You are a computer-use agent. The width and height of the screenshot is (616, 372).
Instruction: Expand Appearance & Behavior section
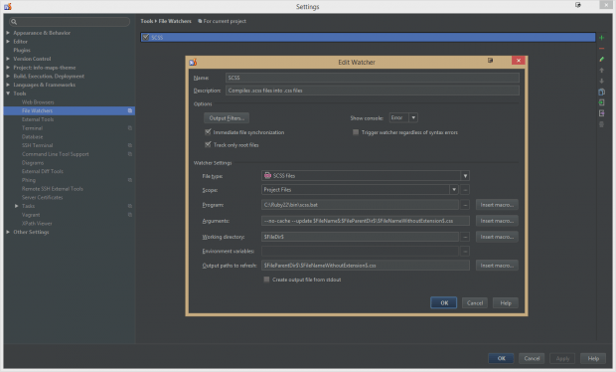8,33
